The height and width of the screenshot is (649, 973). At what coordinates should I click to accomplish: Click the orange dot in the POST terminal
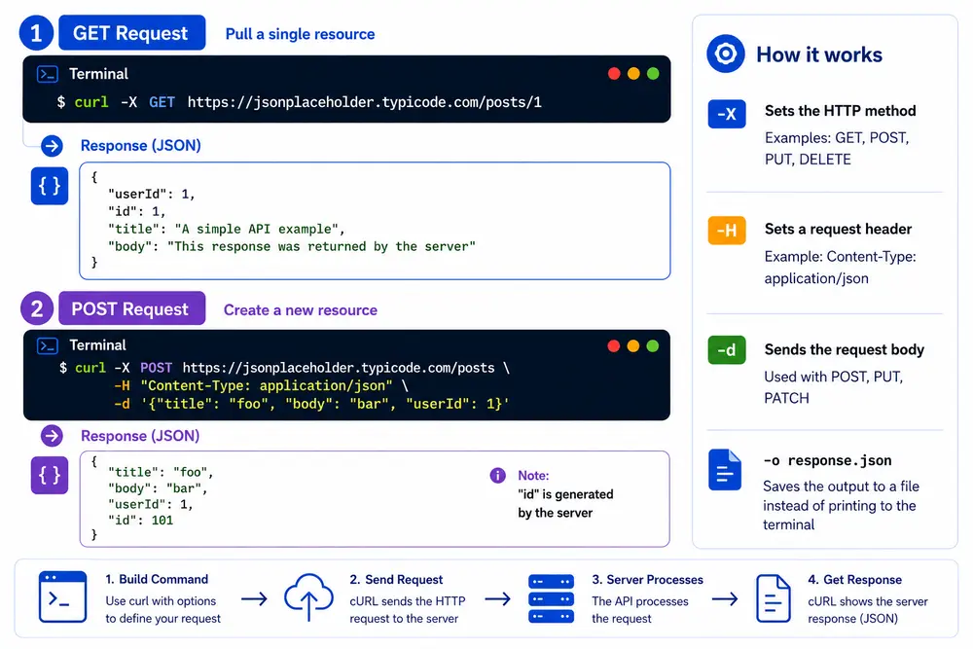(633, 345)
